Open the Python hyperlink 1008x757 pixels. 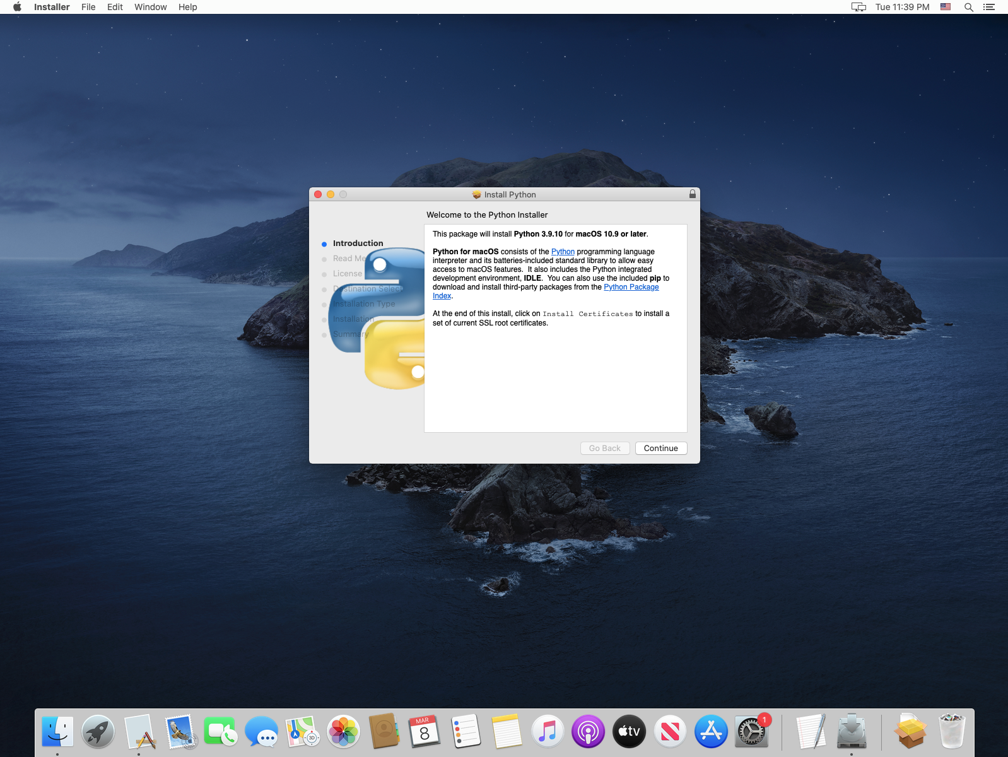pyautogui.click(x=563, y=252)
